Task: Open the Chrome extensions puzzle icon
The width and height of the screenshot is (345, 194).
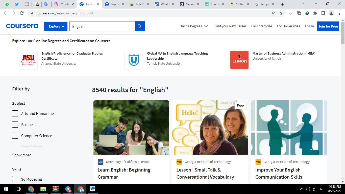Action: click(315, 13)
